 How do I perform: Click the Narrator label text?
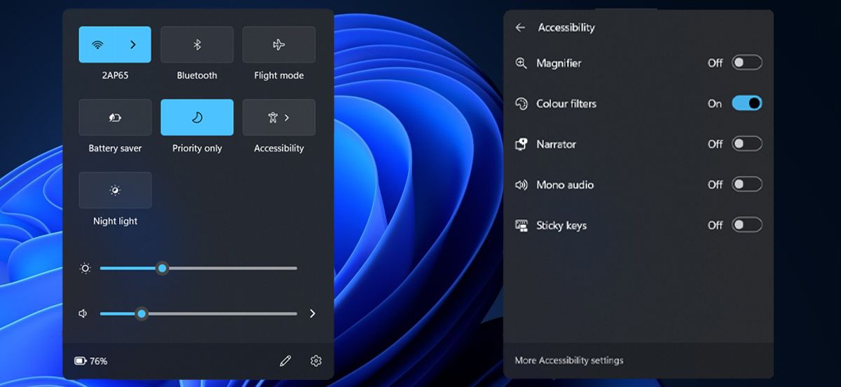click(556, 144)
